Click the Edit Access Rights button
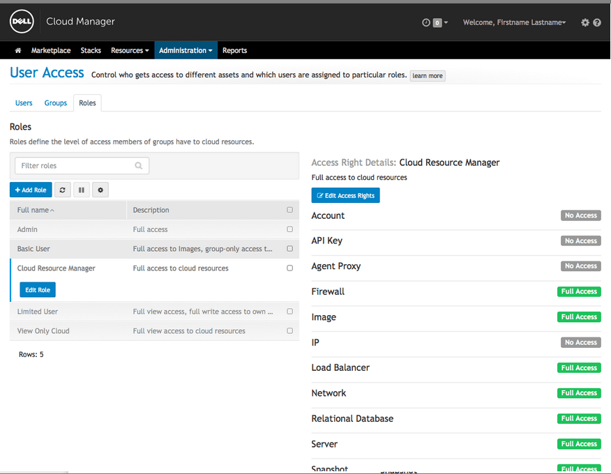The width and height of the screenshot is (611, 474). tap(346, 195)
